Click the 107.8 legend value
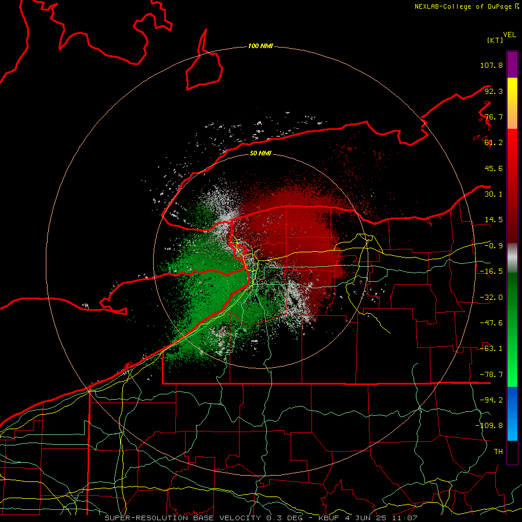This screenshot has width=522, height=522. coord(491,65)
